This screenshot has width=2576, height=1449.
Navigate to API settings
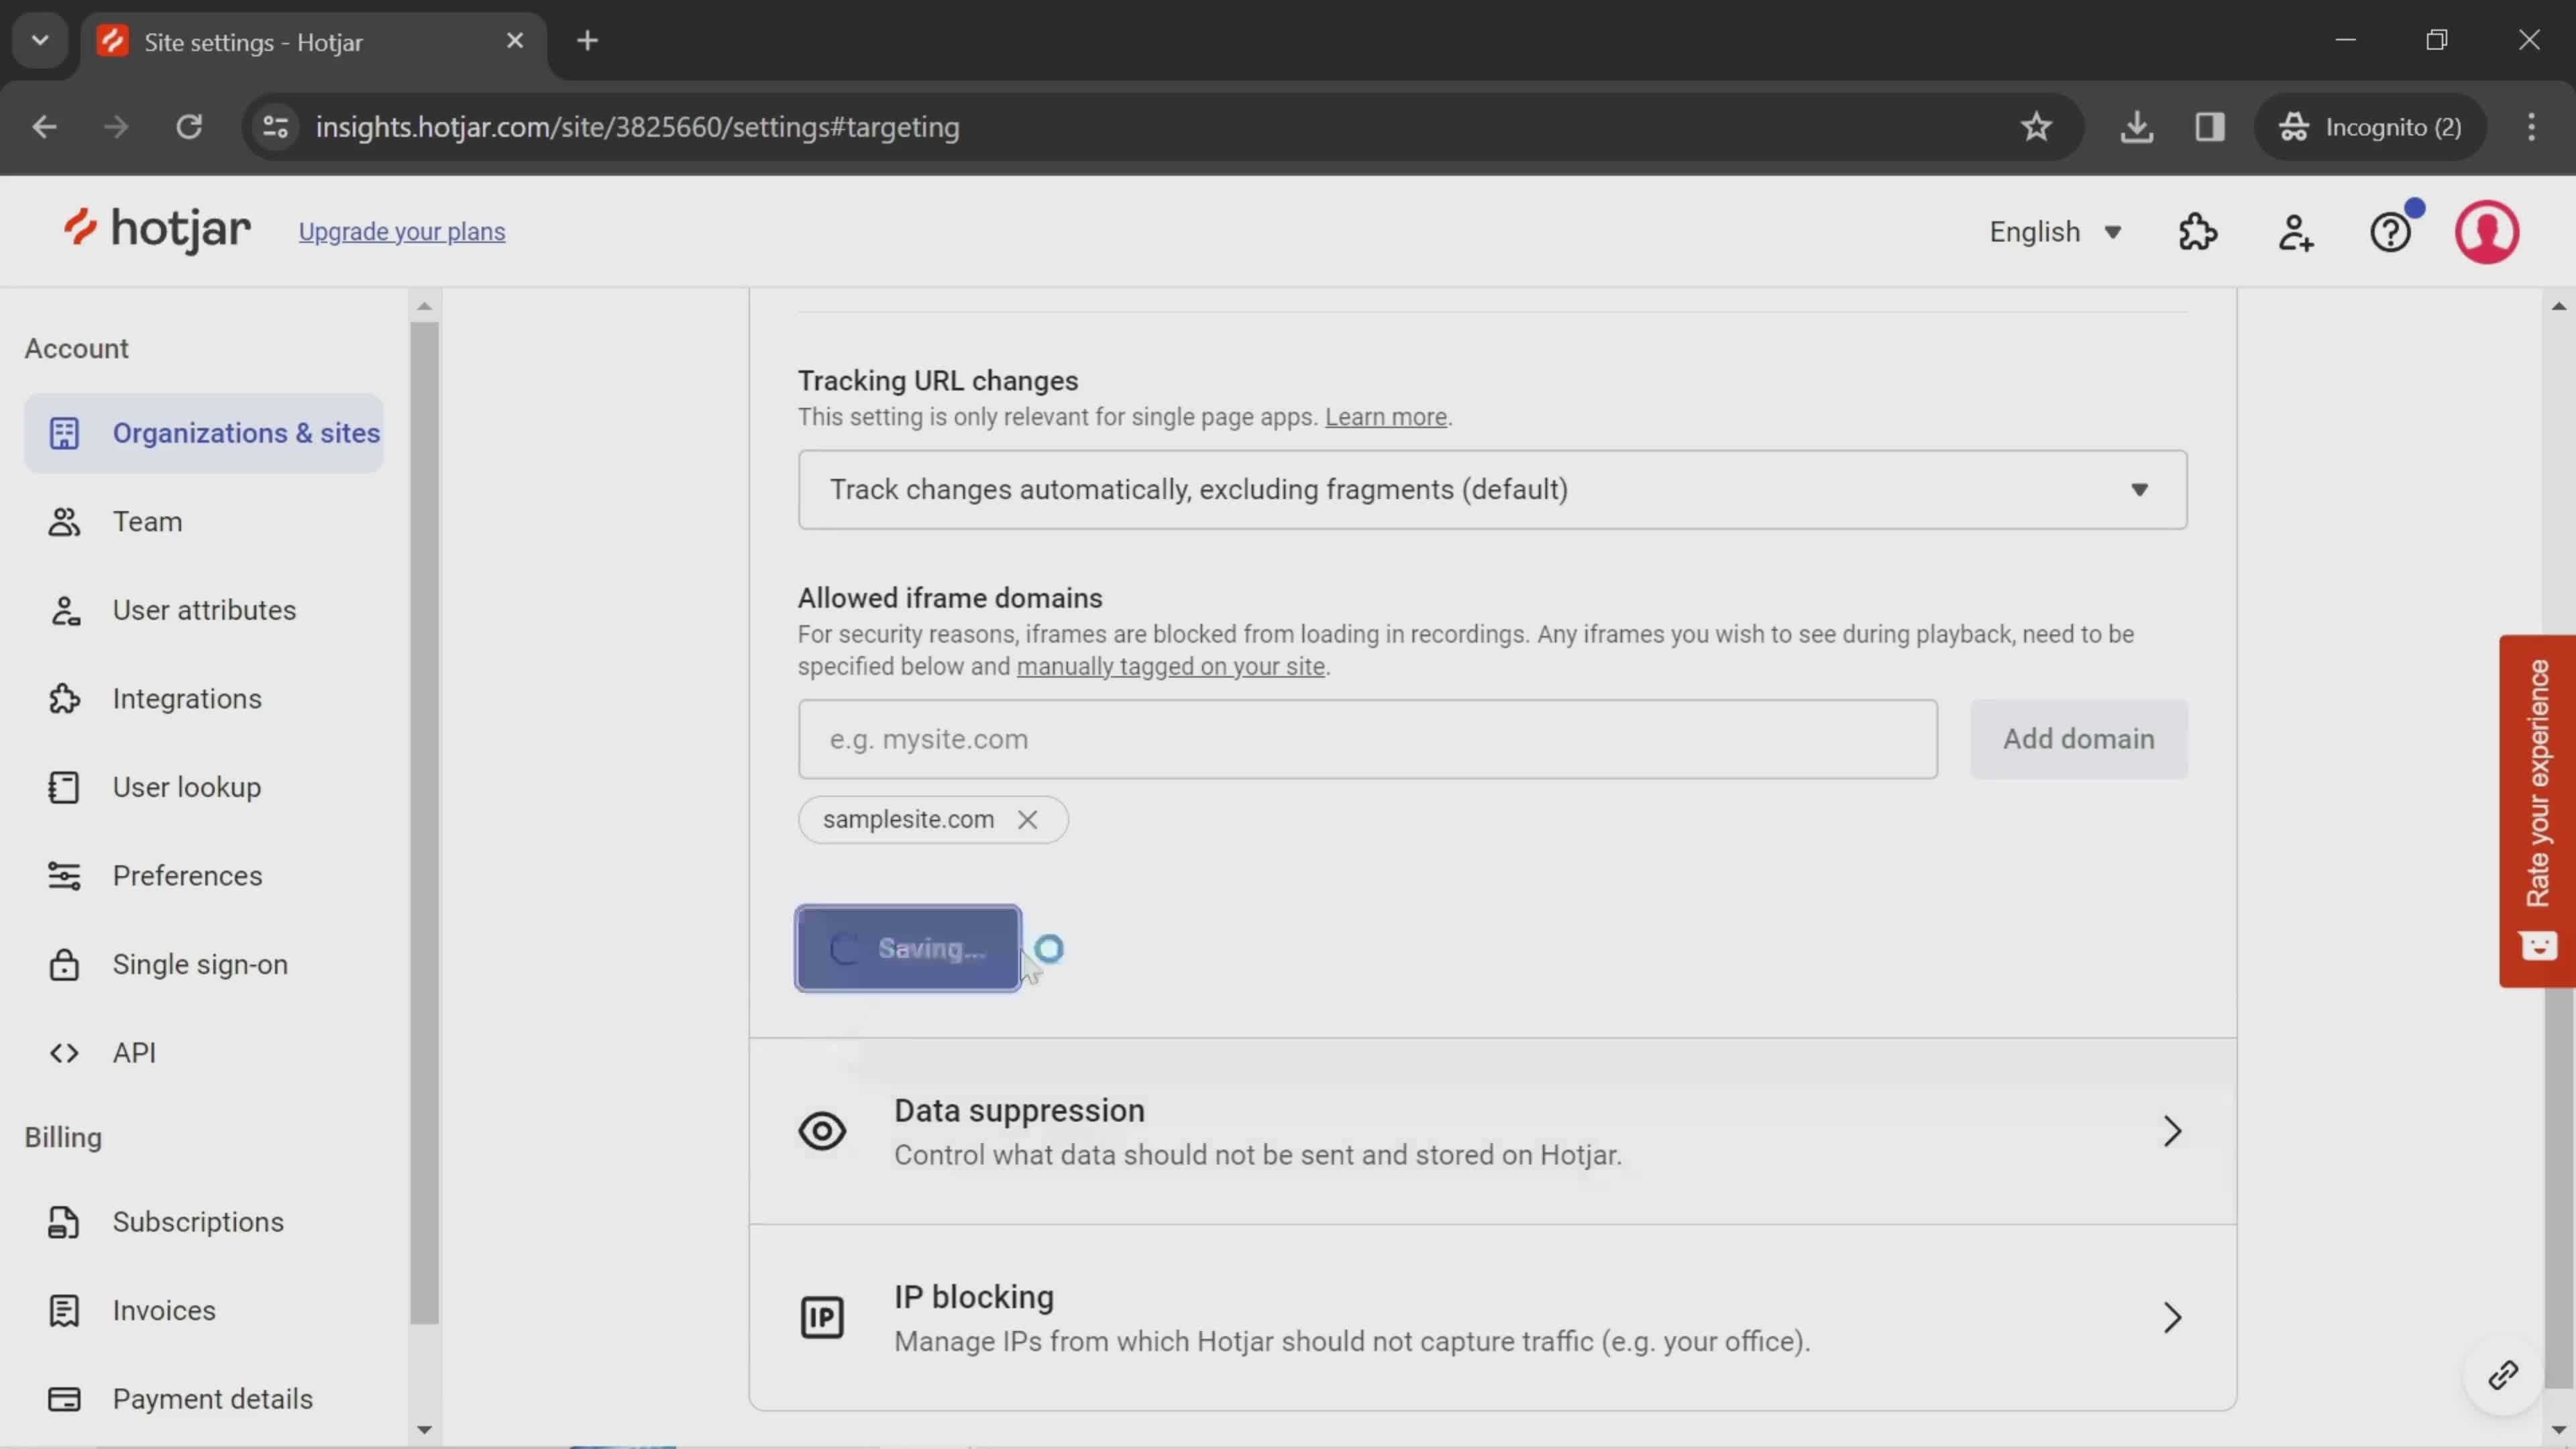coord(134,1053)
